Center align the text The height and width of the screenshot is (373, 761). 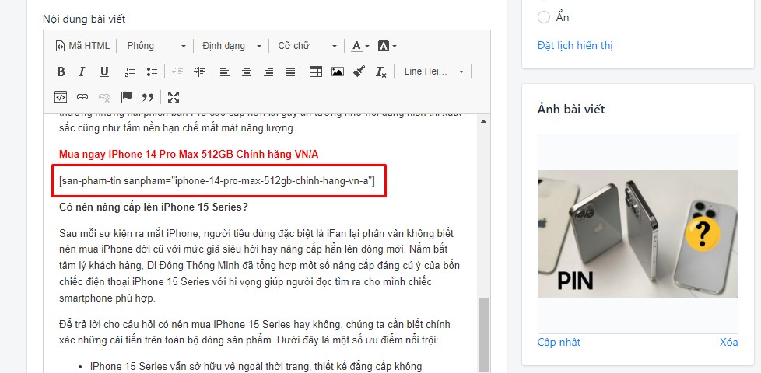[x=247, y=71]
